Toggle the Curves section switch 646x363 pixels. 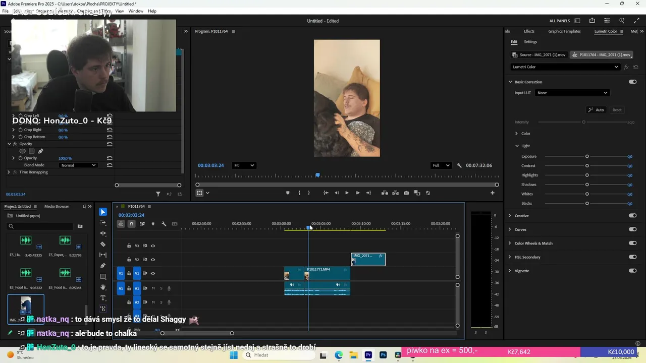(x=632, y=229)
